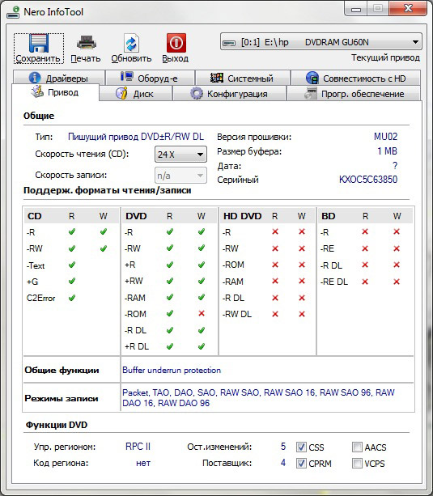Click the drive icon in the drive selector
The width and height of the screenshot is (433, 496).
(229, 43)
